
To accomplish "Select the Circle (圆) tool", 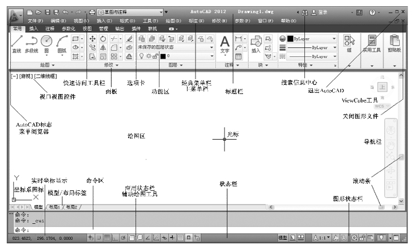I will (47, 44).
